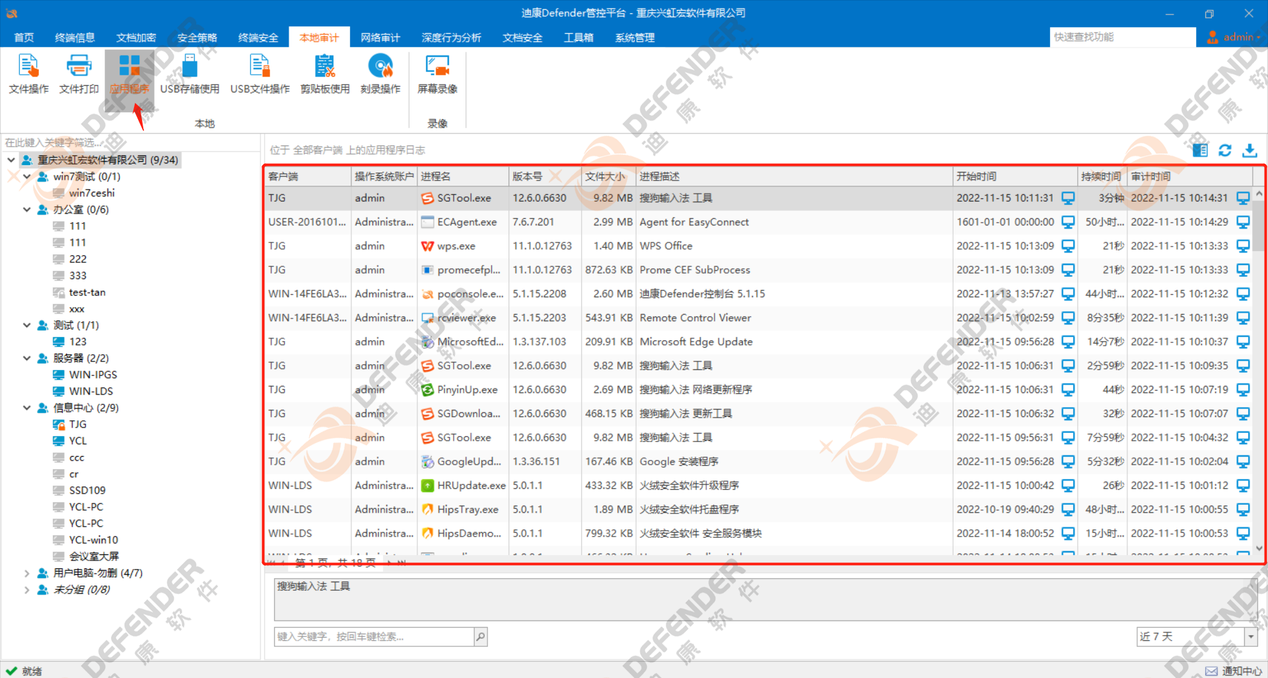Open 终端安全 tab
Viewport: 1268px width, 678px height.
(x=258, y=38)
